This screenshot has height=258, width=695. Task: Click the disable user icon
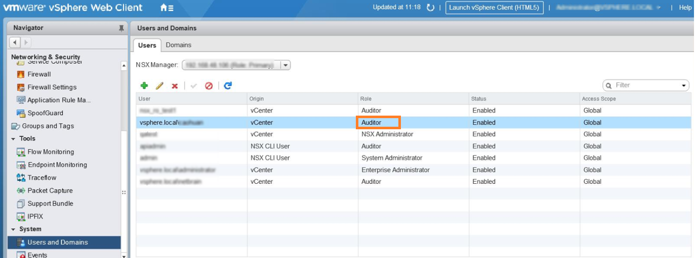coord(209,86)
